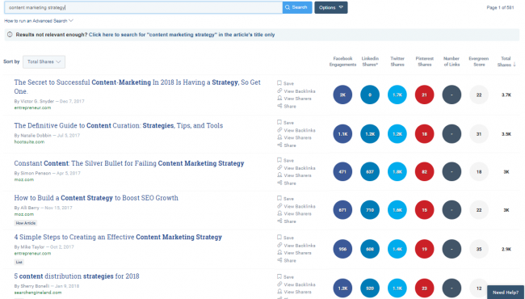The height and width of the screenshot is (299, 525).
Task: Open How to Build a Content Strategy article
Action: [x=96, y=198]
